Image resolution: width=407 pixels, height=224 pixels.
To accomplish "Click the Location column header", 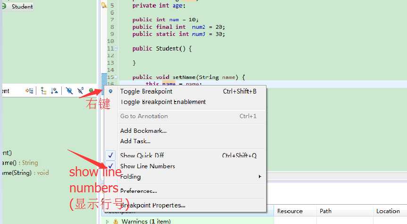I will pos(388,211).
